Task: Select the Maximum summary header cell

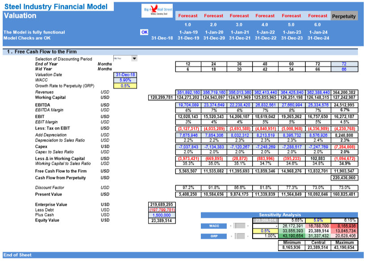Action: point(345,243)
